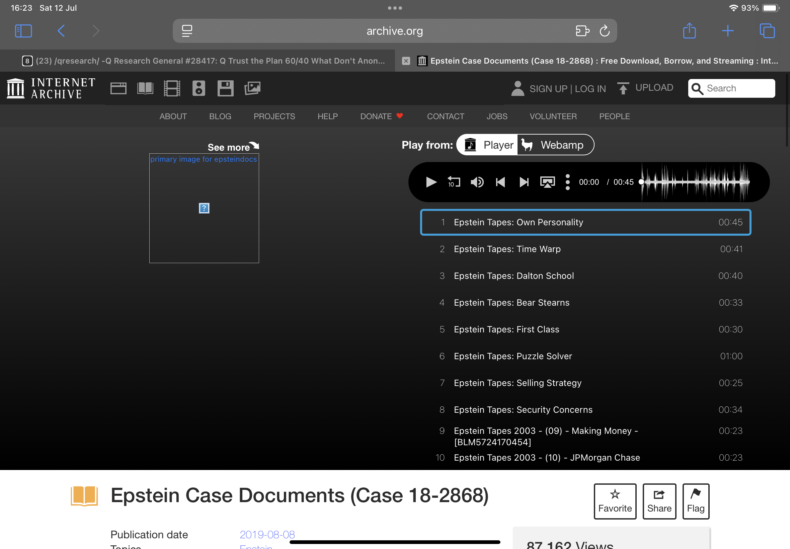Play track Epstein Tapes: Dalton School
The width and height of the screenshot is (790, 549).
click(585, 276)
